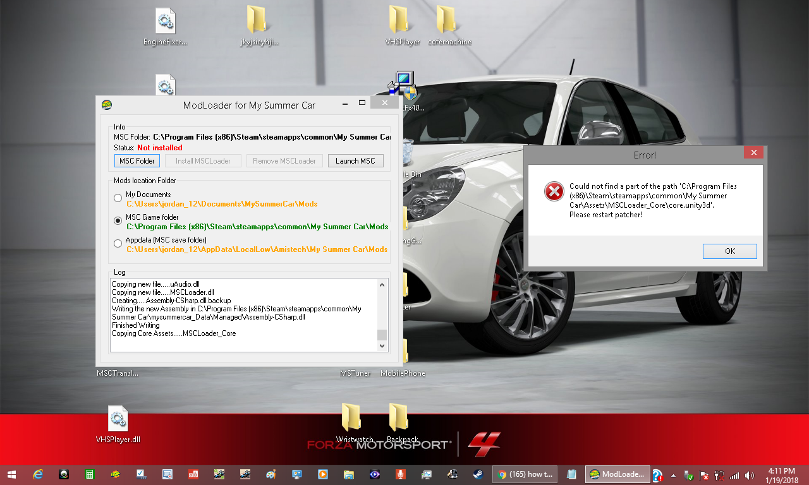Click the help question mark tray icon
The image size is (809, 485).
point(657,475)
